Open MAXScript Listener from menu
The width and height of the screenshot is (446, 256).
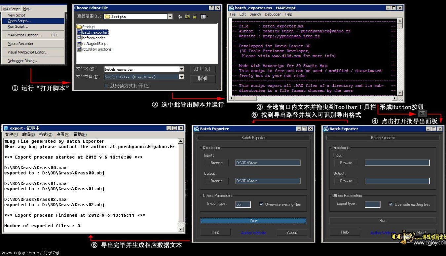tap(33, 35)
